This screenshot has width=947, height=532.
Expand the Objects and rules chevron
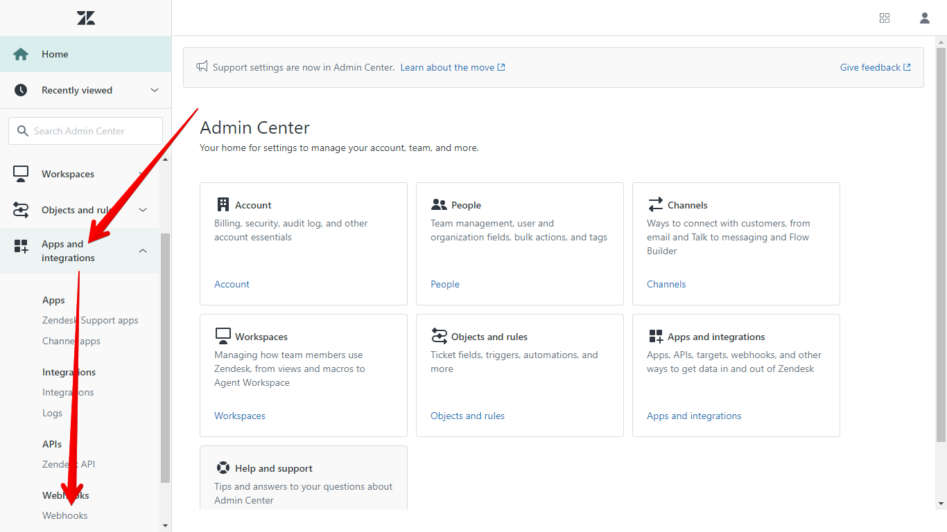(x=143, y=210)
